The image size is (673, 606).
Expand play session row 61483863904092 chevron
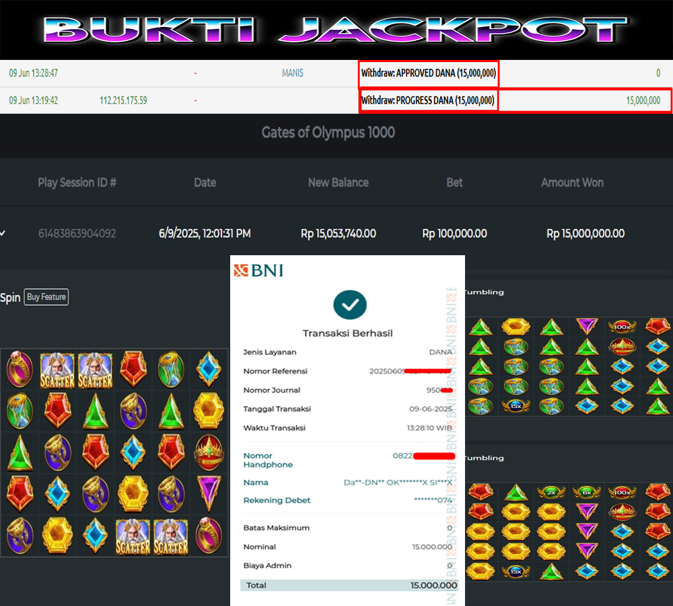[x=3, y=233]
